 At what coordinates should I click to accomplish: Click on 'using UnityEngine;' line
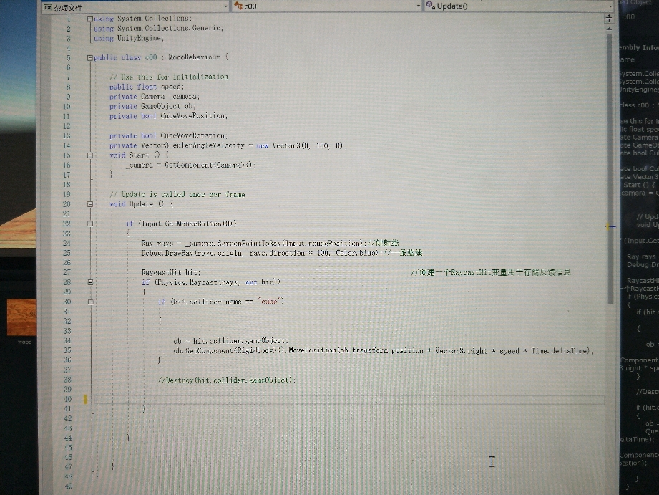point(129,38)
